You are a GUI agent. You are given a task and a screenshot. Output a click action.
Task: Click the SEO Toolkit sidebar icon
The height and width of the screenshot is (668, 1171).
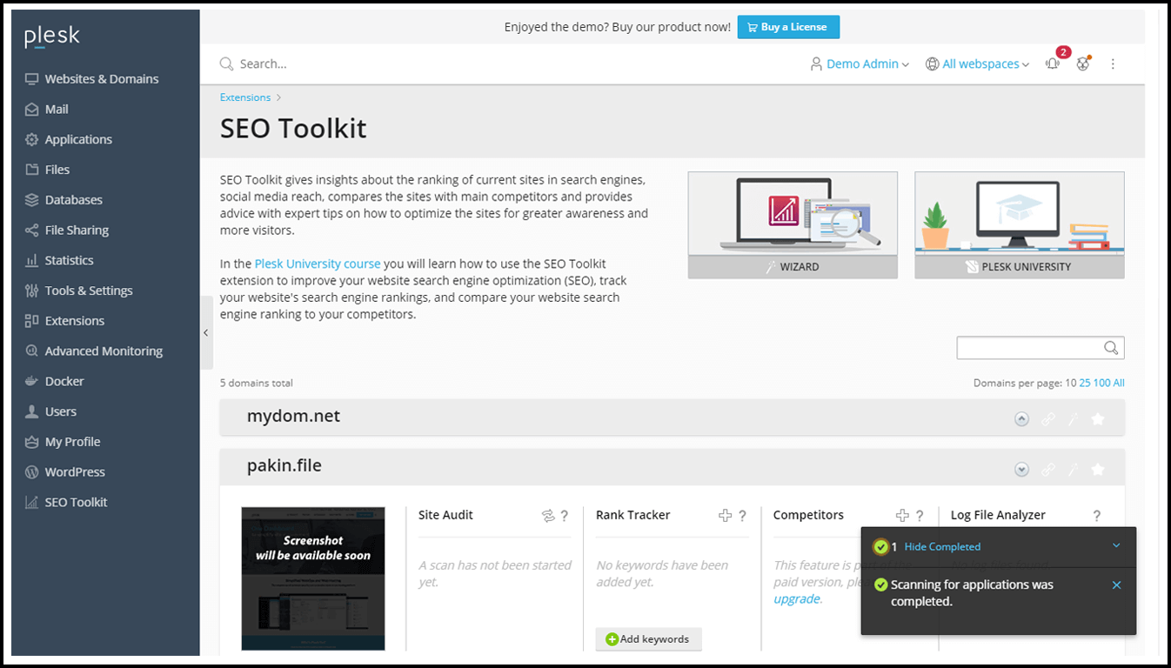[x=32, y=502]
